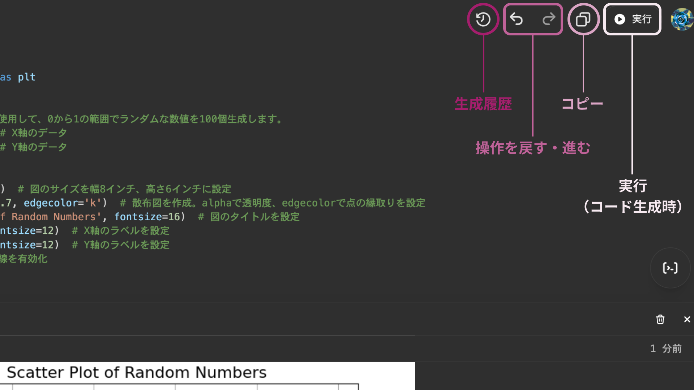Click the X軸のデータ comment line
694x390 pixels.
34,133
